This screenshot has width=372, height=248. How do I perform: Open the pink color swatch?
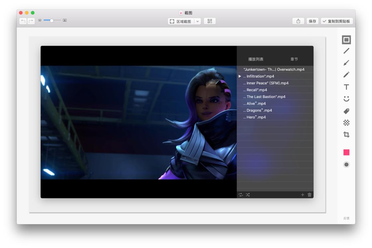click(346, 152)
